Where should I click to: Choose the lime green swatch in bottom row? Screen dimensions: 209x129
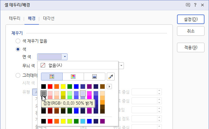70,121
